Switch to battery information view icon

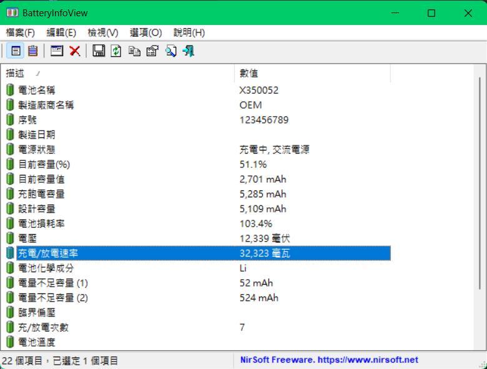[16, 51]
